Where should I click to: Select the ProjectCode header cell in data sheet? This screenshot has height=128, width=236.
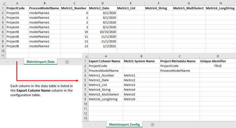(17, 8)
